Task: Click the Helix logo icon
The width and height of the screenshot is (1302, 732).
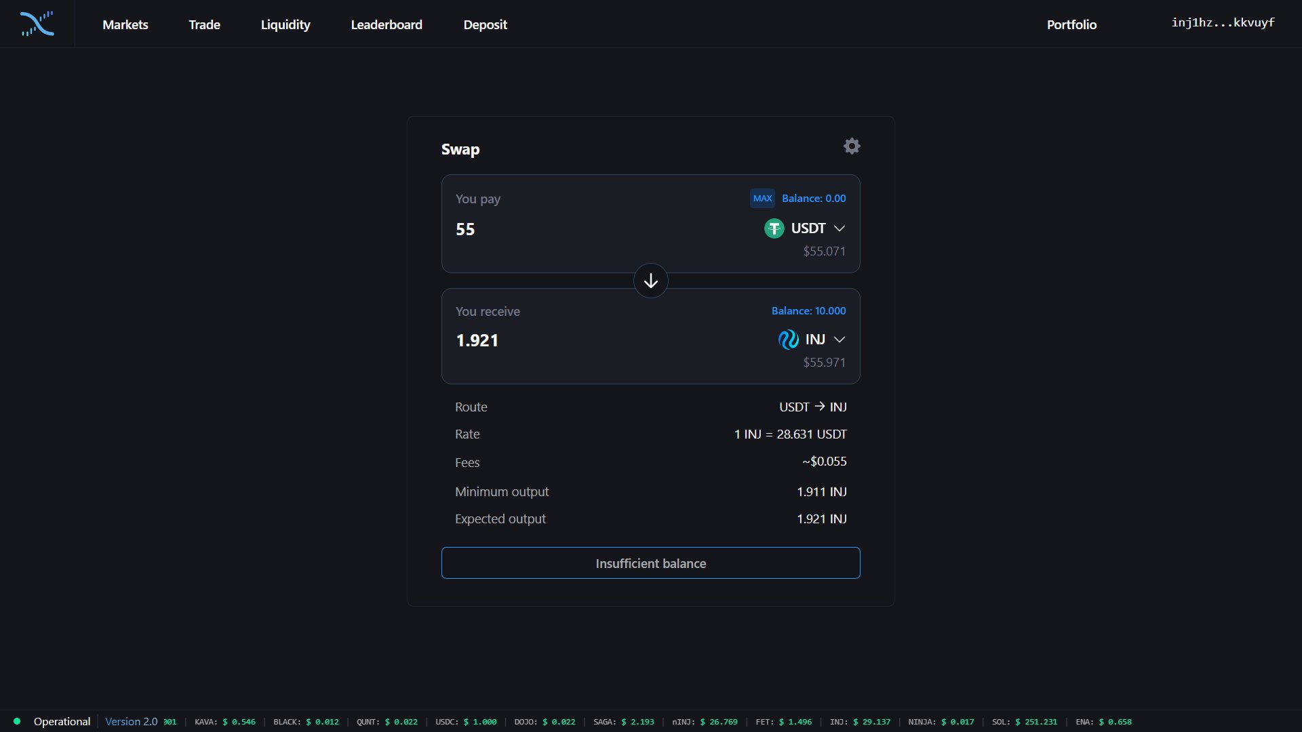Action: click(37, 24)
